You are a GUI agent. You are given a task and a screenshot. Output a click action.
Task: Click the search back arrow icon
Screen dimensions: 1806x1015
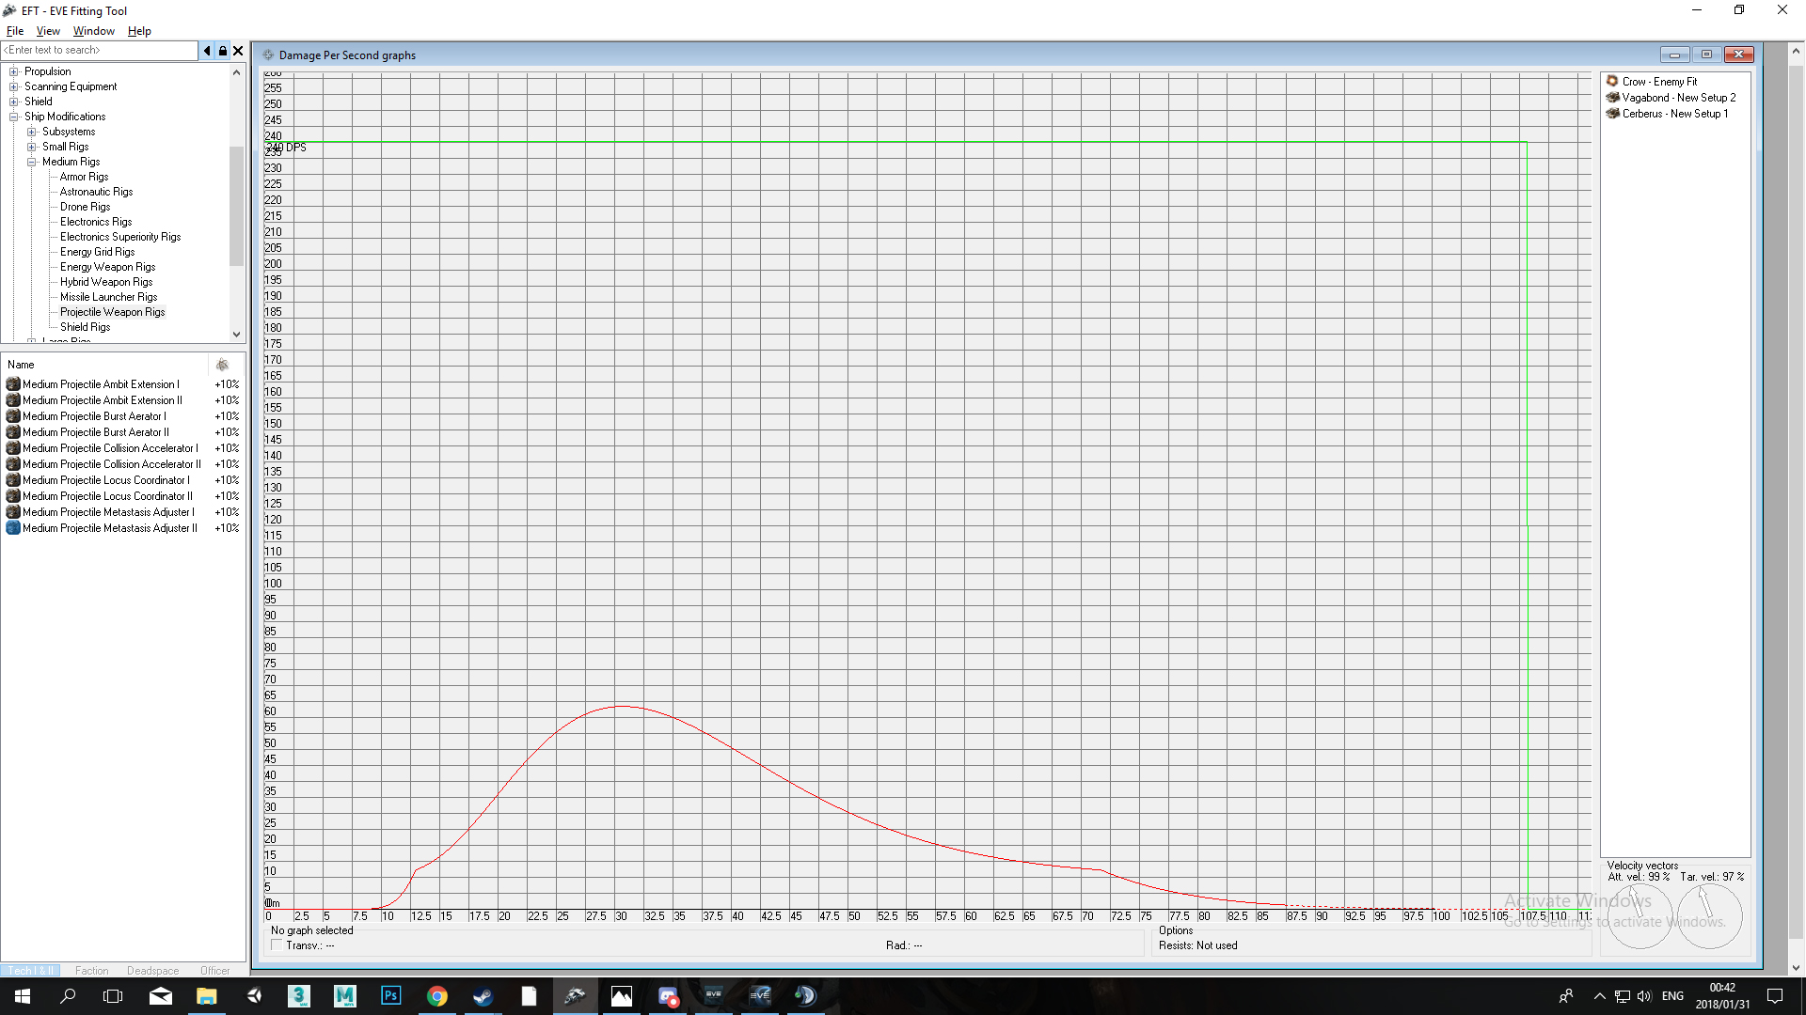(207, 51)
